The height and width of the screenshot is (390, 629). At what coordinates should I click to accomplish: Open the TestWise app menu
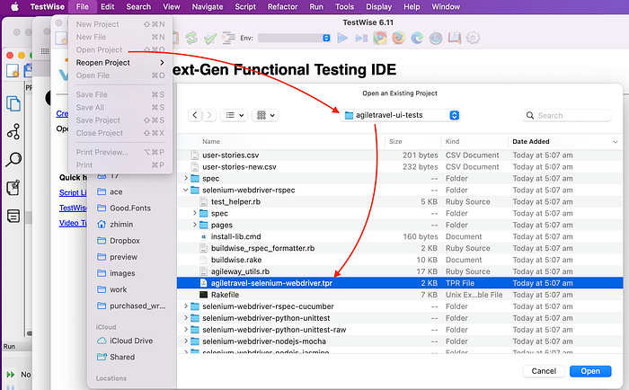pyautogui.click(x=48, y=7)
